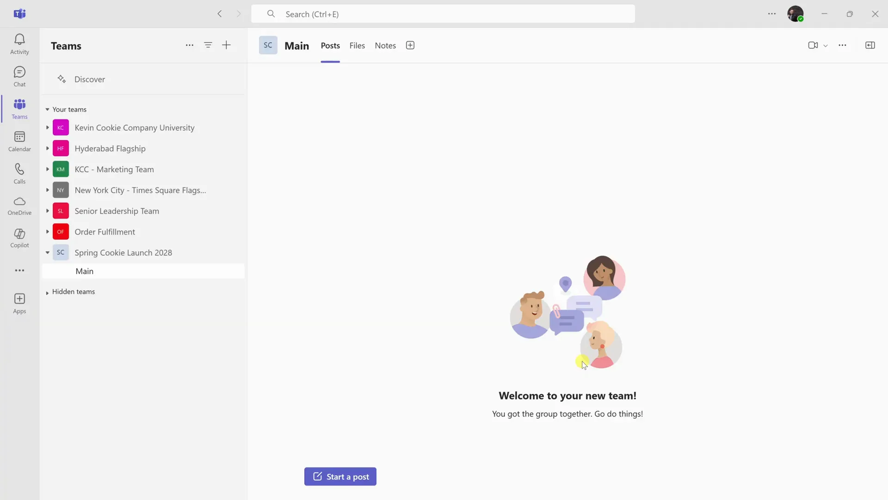Go back with the navigation arrow
Image resolution: width=888 pixels, height=500 pixels.
coord(220,14)
